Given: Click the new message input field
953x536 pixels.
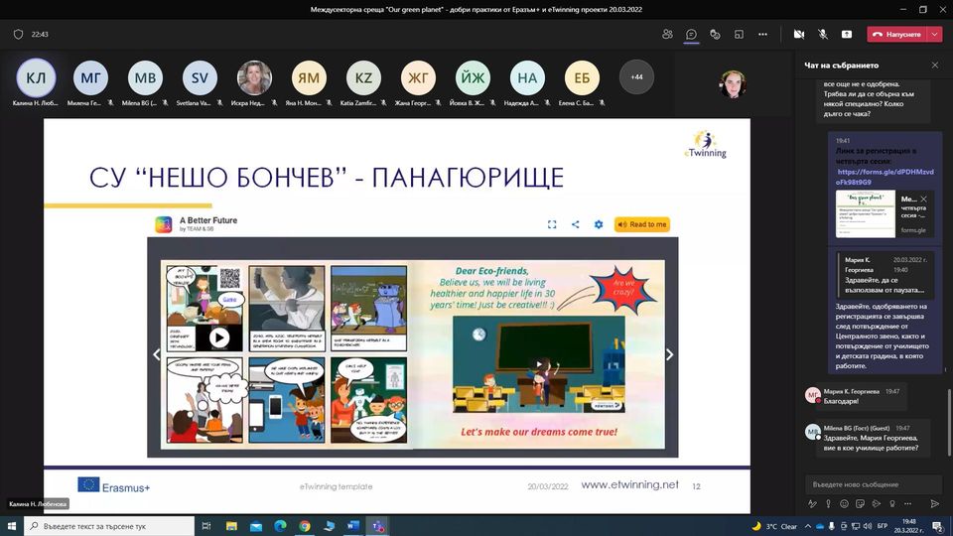Looking at the screenshot, I should click(x=872, y=484).
